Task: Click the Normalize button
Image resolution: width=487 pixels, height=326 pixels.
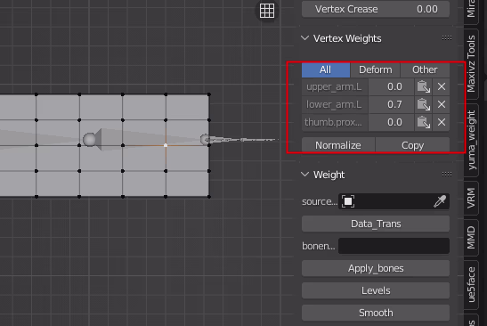Action: click(x=338, y=145)
